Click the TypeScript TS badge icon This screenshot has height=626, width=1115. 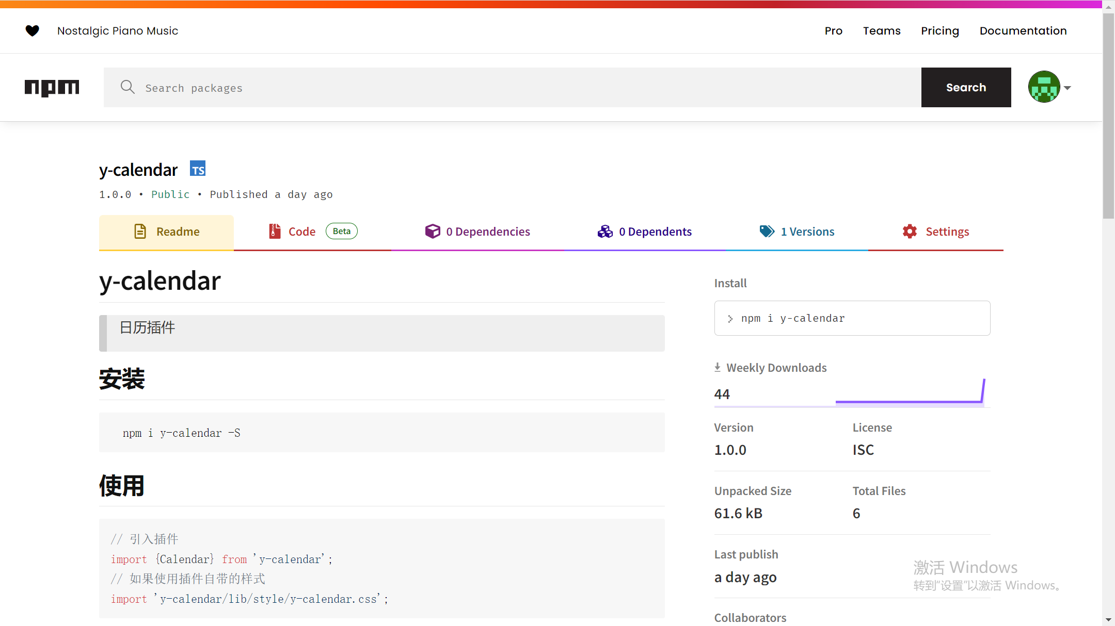click(x=198, y=169)
